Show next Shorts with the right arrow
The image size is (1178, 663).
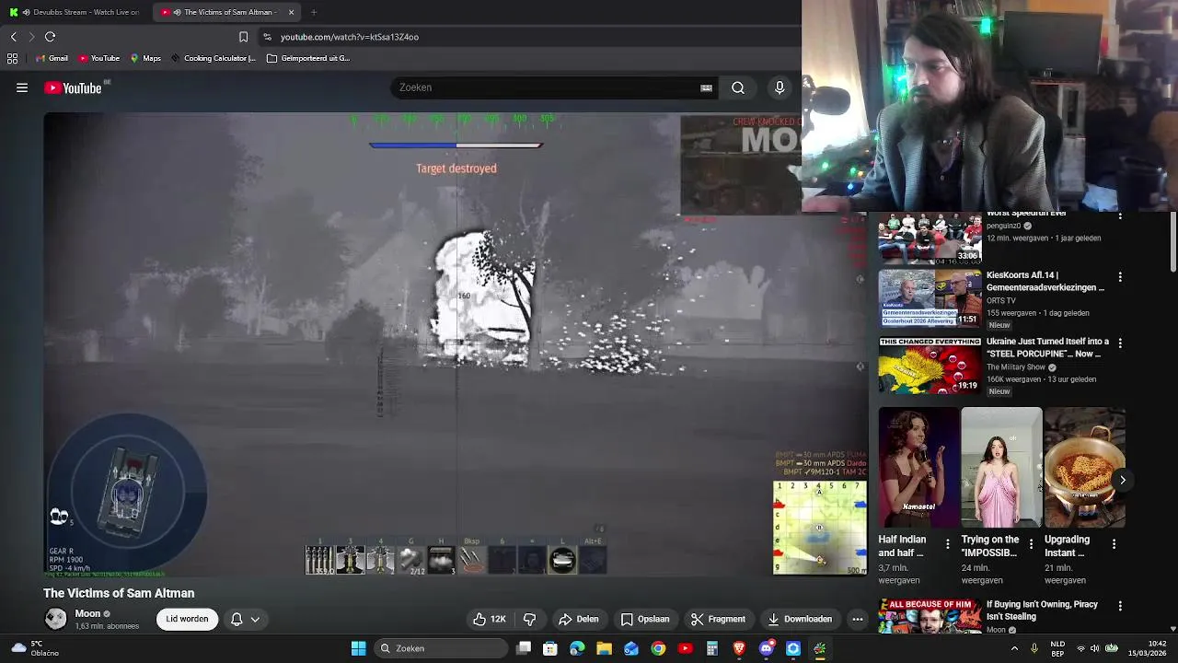pyautogui.click(x=1123, y=480)
